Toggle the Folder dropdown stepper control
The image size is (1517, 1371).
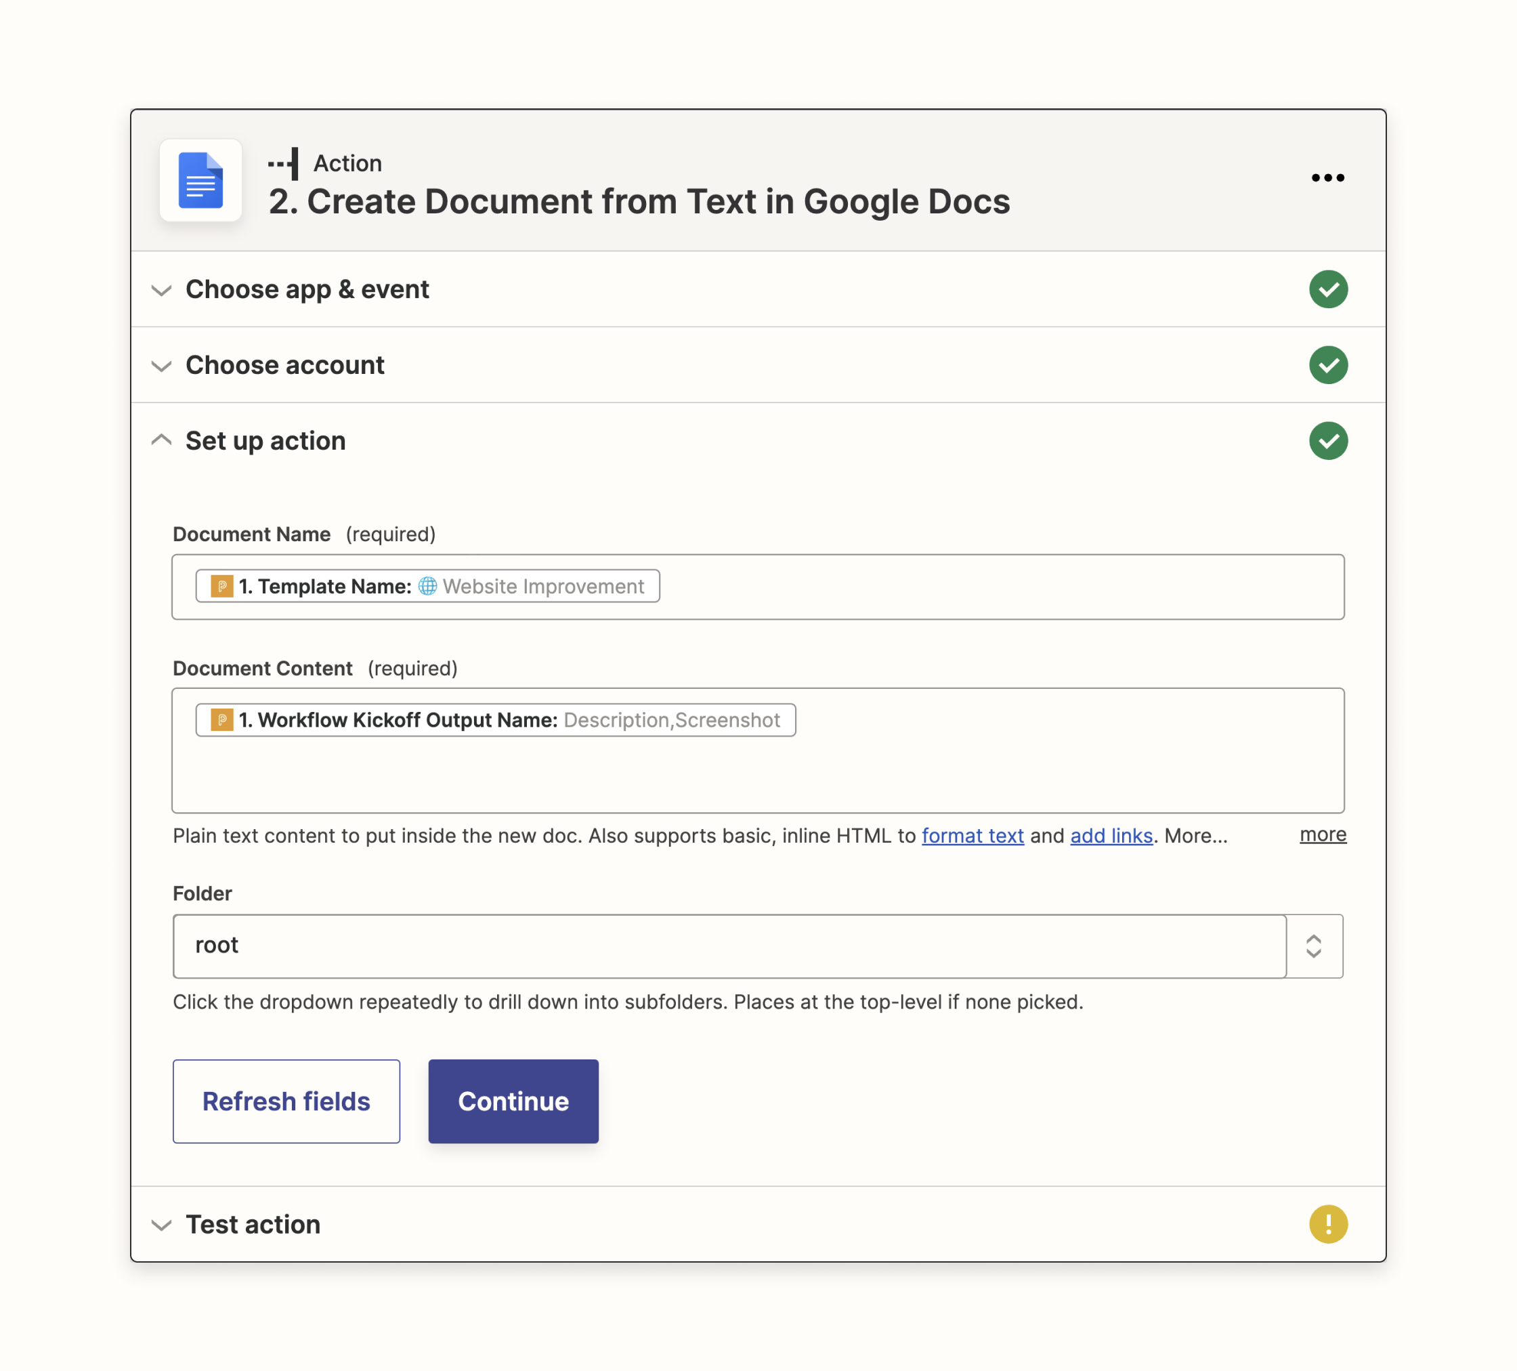tap(1315, 946)
